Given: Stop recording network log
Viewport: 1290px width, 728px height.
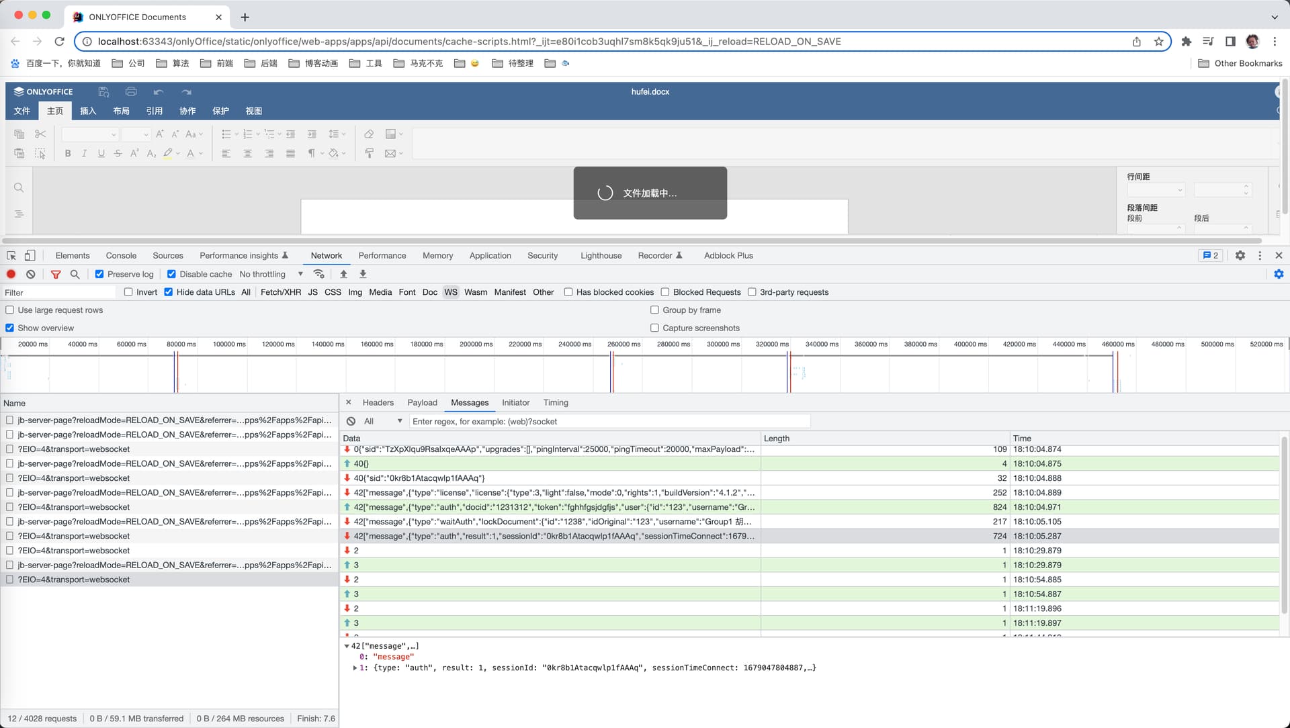Looking at the screenshot, I should coord(11,274).
